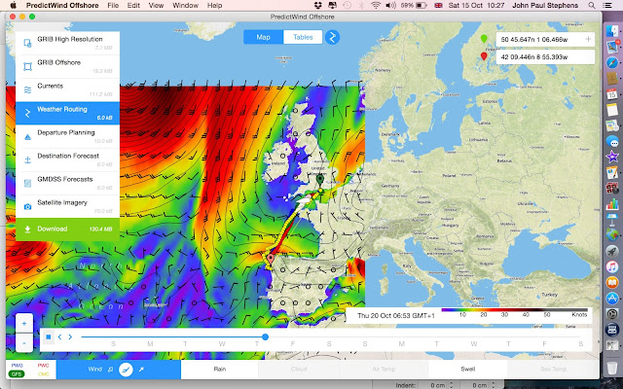Toggle the PWG weather model
The height and width of the screenshot is (389, 623).
(x=18, y=366)
